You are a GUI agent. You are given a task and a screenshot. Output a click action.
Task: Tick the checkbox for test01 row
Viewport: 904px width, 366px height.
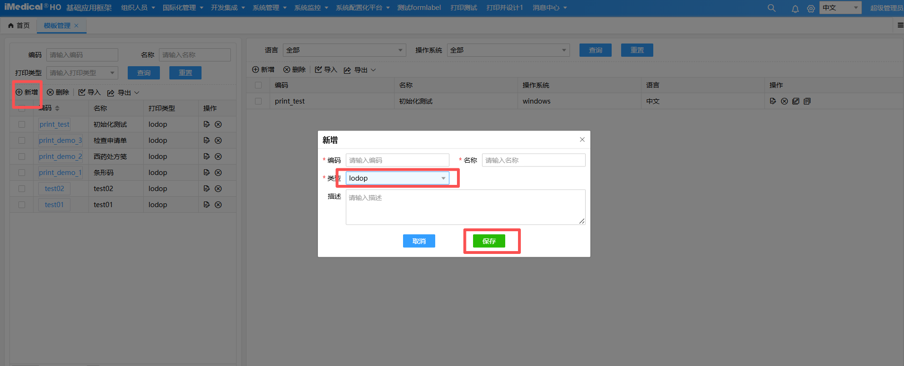click(x=22, y=205)
